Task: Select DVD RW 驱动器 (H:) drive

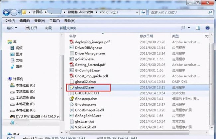Action: click(35, 116)
